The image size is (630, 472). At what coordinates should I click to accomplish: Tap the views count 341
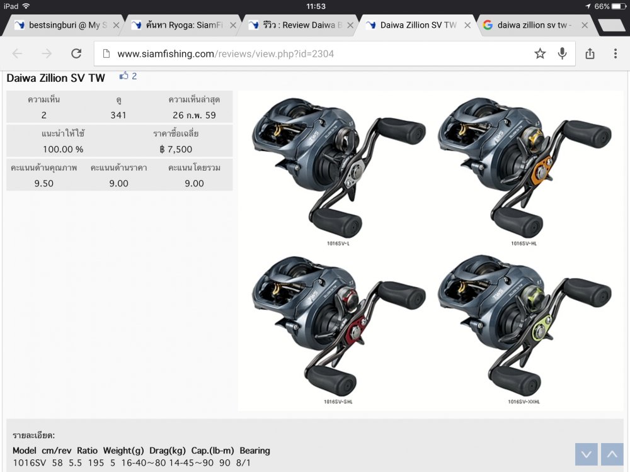[118, 115]
